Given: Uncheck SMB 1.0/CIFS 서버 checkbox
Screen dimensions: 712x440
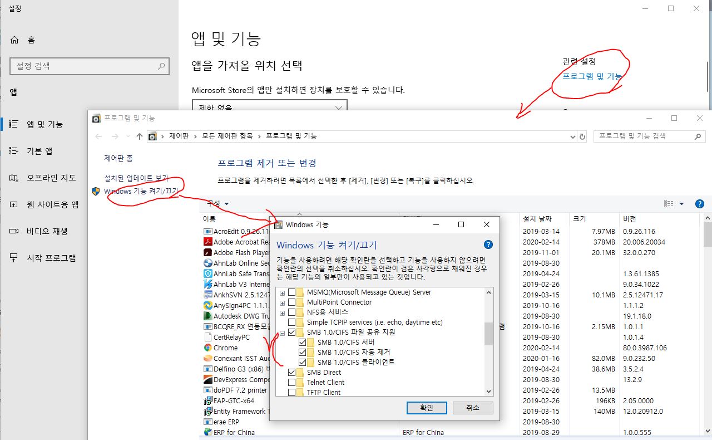Looking at the screenshot, I should coord(303,343).
